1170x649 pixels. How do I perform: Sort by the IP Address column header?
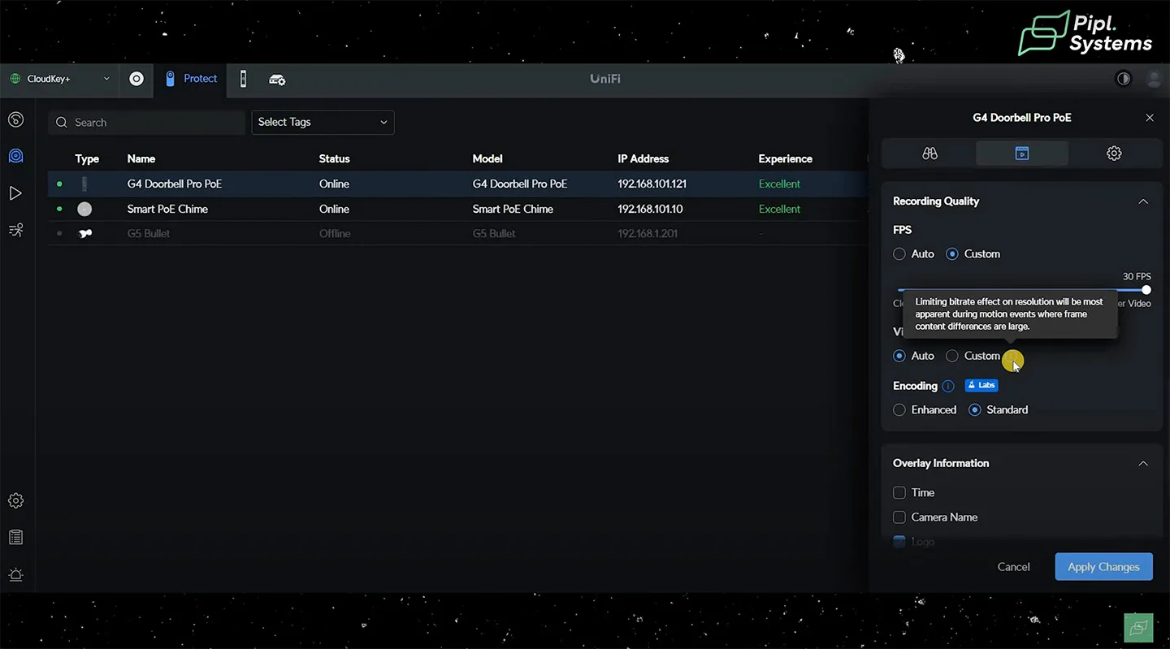643,159
